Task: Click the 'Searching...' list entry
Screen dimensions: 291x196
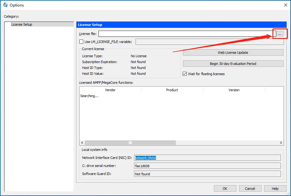Action: point(89,96)
